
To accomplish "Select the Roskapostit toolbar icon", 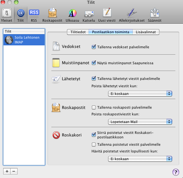I will 52,15.
